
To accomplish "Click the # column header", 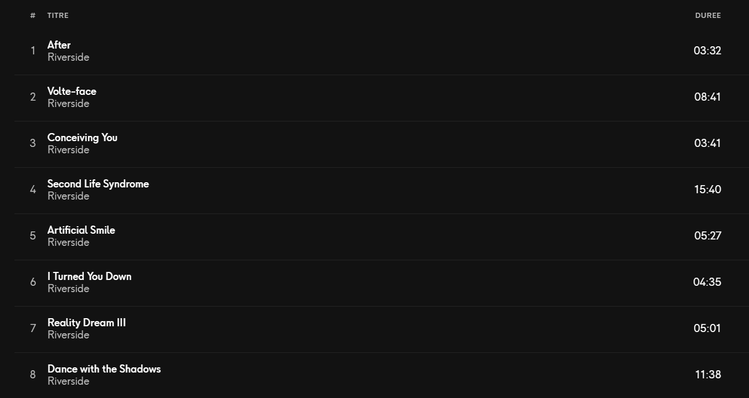I will 33,16.
